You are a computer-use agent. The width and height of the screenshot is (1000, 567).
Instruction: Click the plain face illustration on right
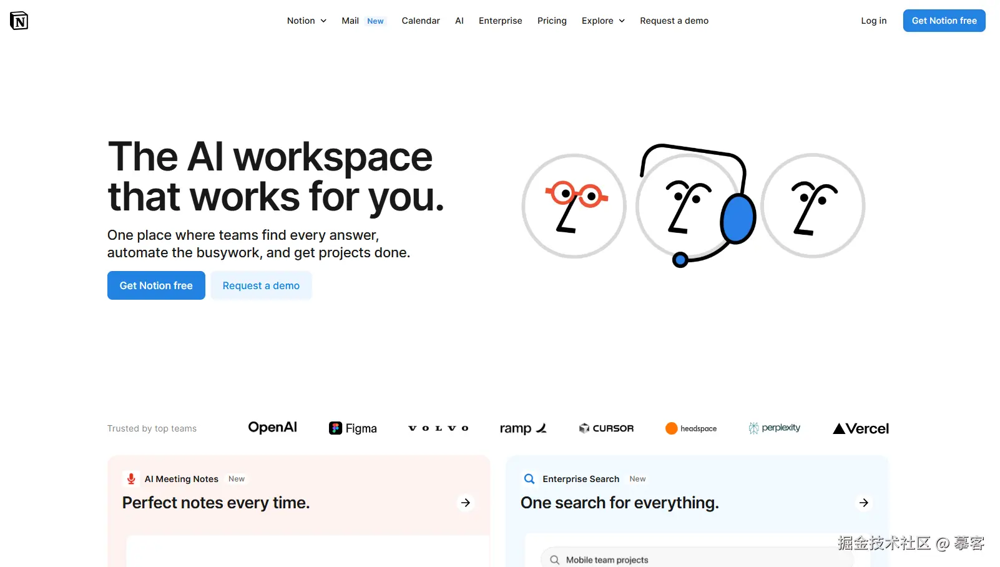click(813, 206)
